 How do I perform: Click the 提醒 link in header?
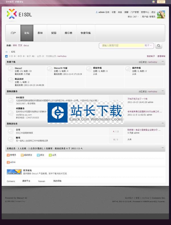(126, 12)
